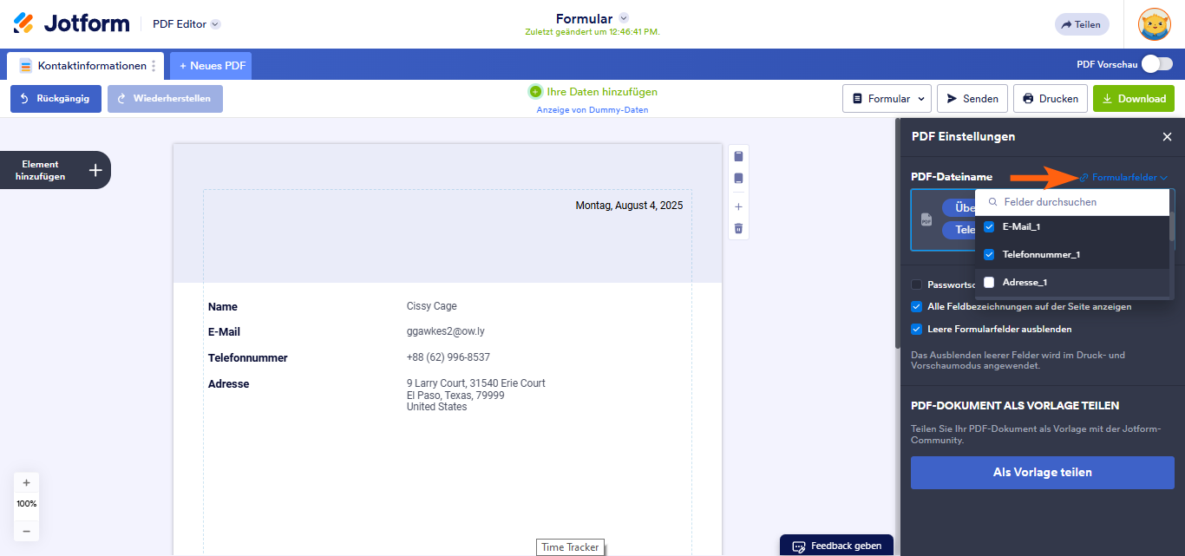Click the Felder durchsuchen search field

click(x=1072, y=202)
